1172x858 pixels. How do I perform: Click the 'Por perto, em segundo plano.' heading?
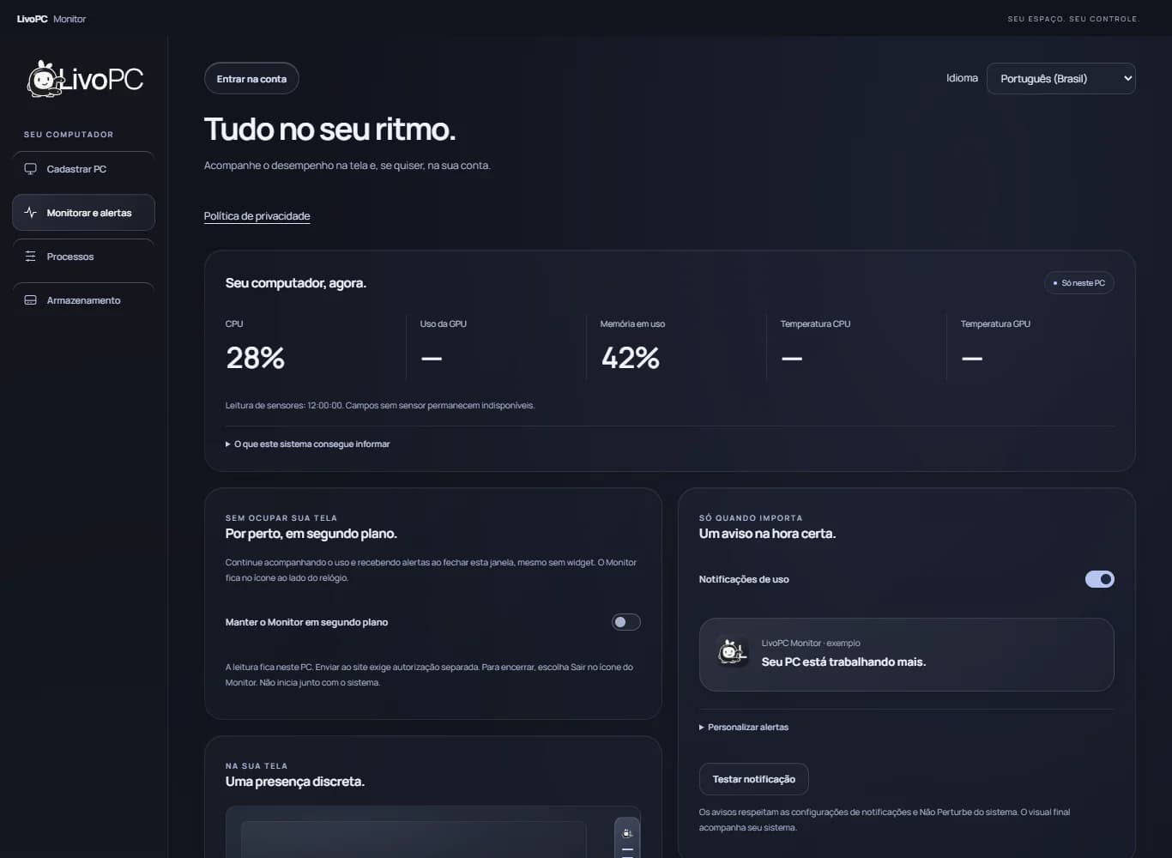[311, 534]
